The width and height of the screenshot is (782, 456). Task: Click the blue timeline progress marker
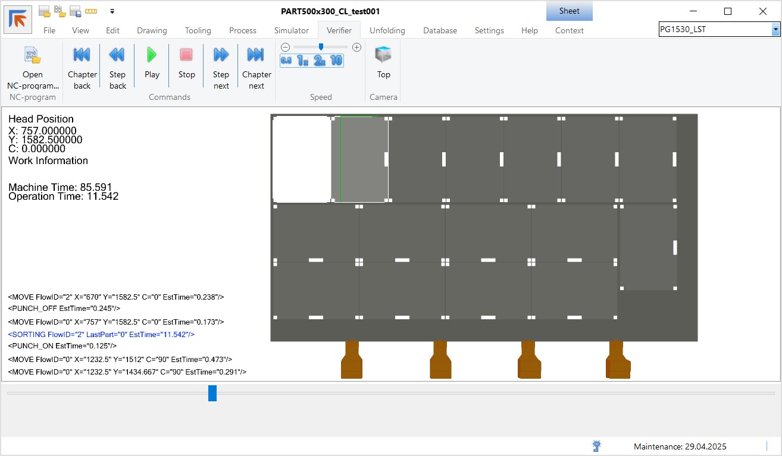[212, 393]
